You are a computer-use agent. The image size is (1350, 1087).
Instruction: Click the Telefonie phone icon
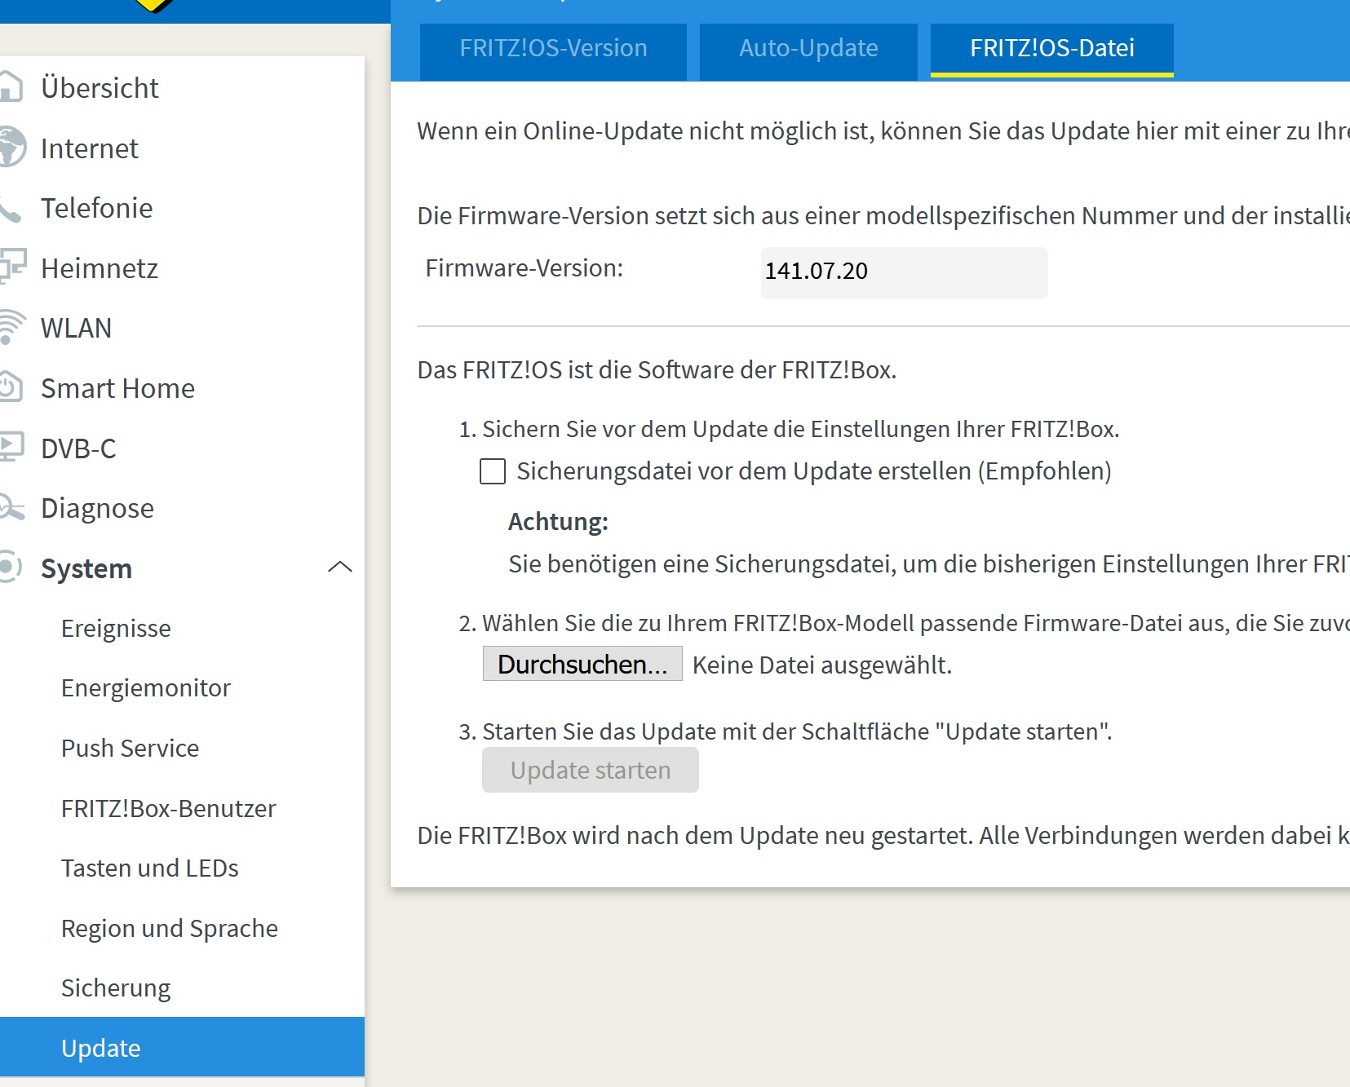pyautogui.click(x=10, y=209)
